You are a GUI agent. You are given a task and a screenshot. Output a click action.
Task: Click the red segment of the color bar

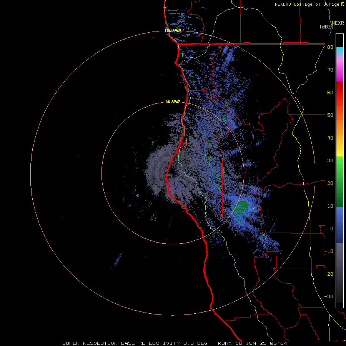339,95
